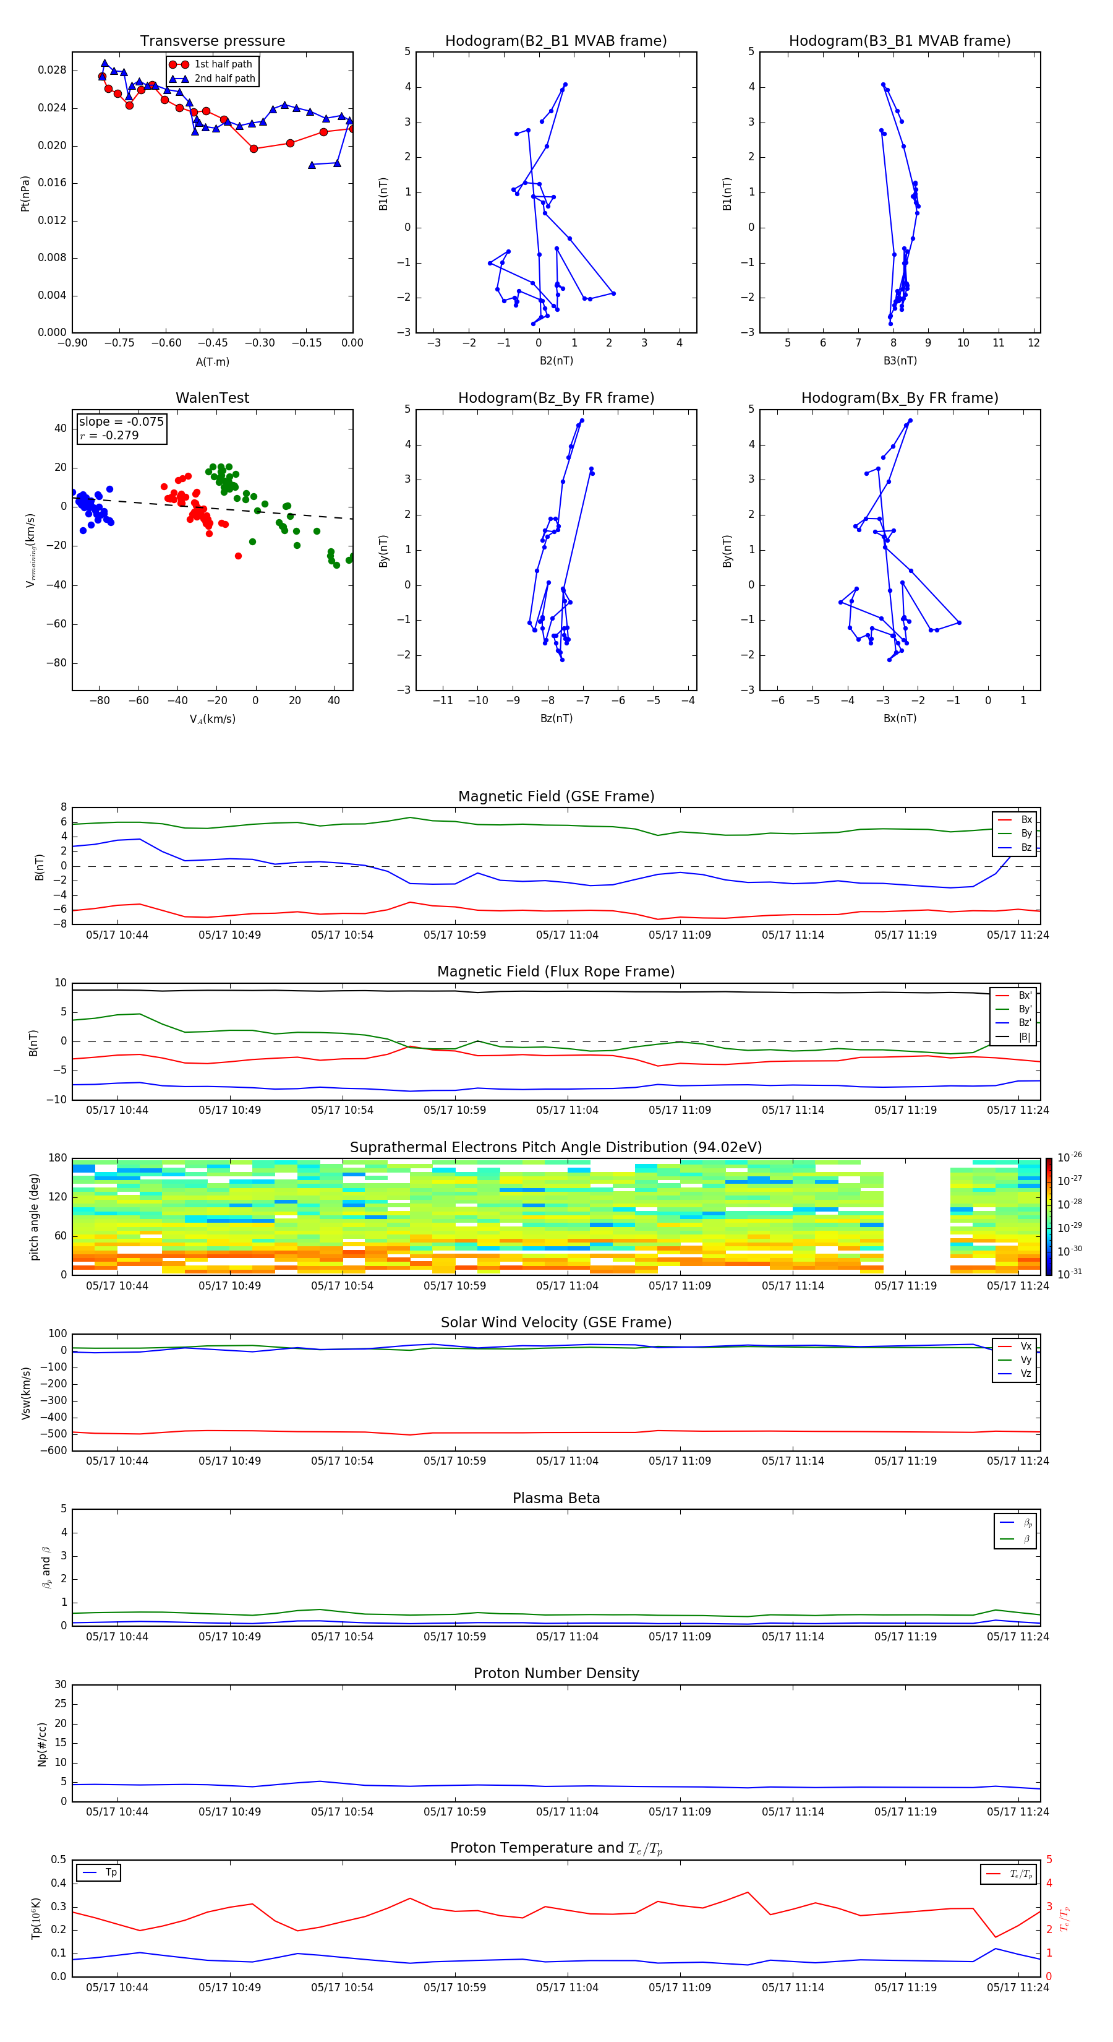Select '|B|' in the flux rope legend
The height and width of the screenshot is (2042, 1113).
tap(1013, 1037)
